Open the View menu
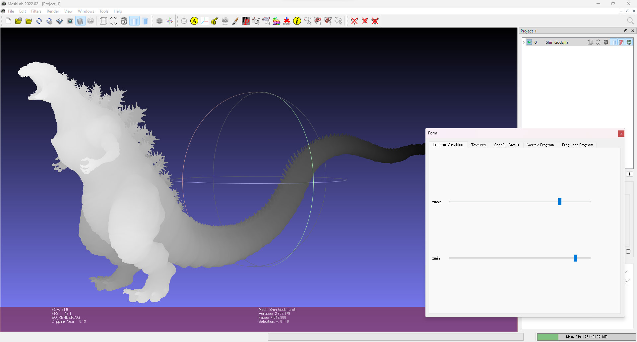 tap(68, 11)
